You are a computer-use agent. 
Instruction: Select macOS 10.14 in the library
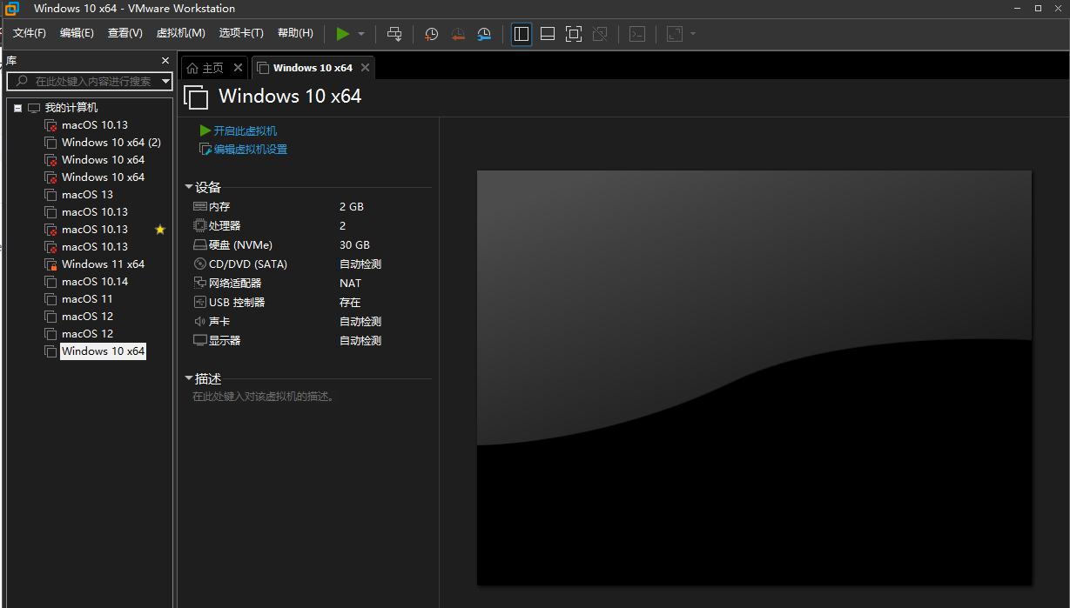click(95, 282)
